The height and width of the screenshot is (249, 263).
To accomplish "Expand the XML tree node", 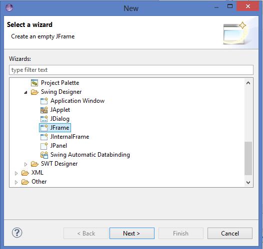I will tap(16, 173).
